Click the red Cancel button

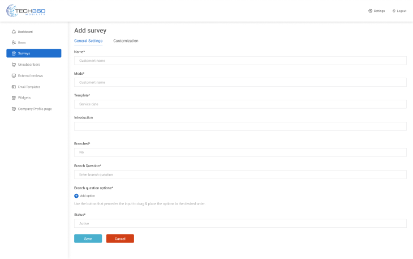120,239
